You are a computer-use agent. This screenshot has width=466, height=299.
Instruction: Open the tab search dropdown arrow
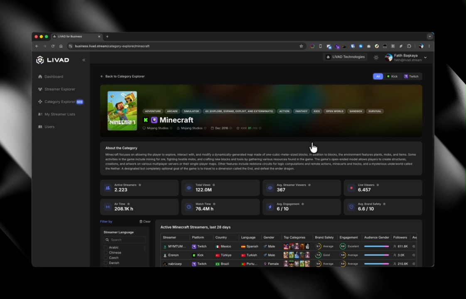click(429, 37)
